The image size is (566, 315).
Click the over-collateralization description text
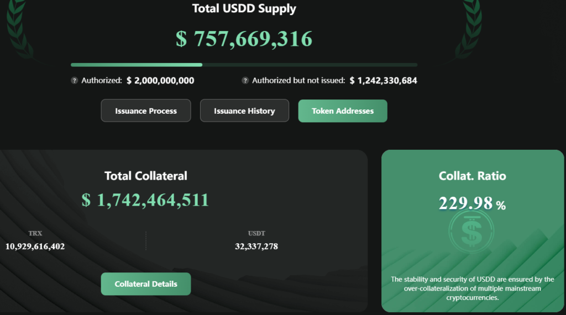click(472, 288)
